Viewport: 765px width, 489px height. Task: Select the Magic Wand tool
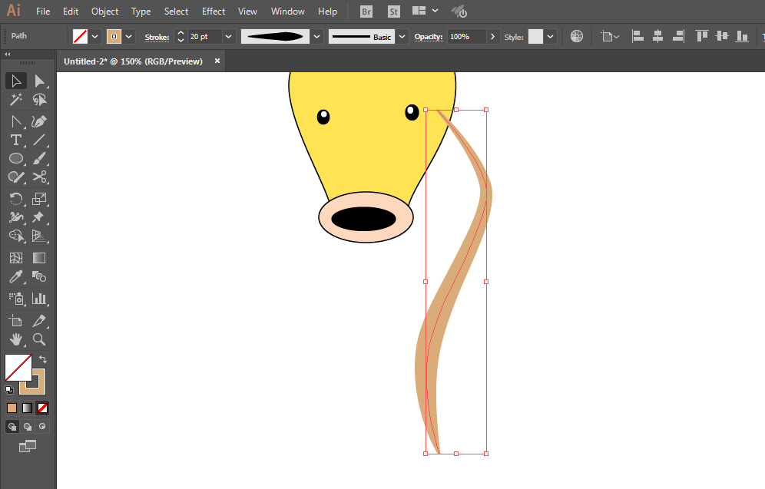coord(15,100)
